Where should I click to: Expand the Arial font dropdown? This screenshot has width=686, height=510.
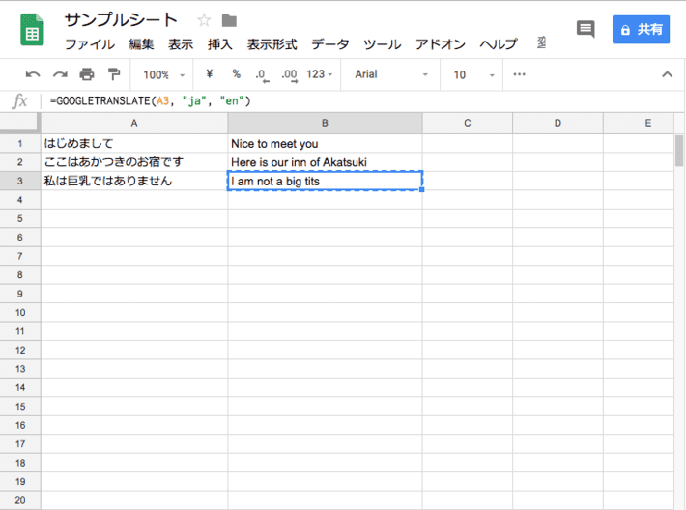point(390,74)
